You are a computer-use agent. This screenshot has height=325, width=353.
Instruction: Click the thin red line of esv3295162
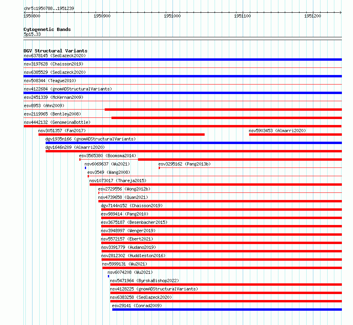pyautogui.click(x=250, y=168)
